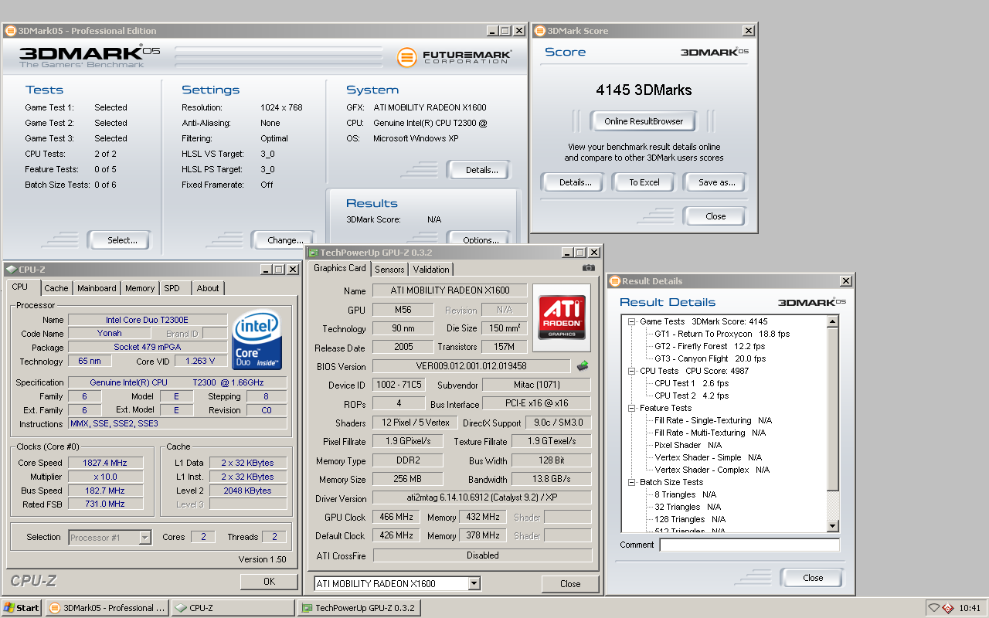989x618 pixels.
Task: Open the GPU selection dropdown in GPU-Z
Action: tap(474, 584)
